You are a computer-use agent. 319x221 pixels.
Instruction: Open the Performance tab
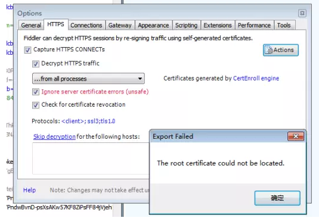coord(254,25)
